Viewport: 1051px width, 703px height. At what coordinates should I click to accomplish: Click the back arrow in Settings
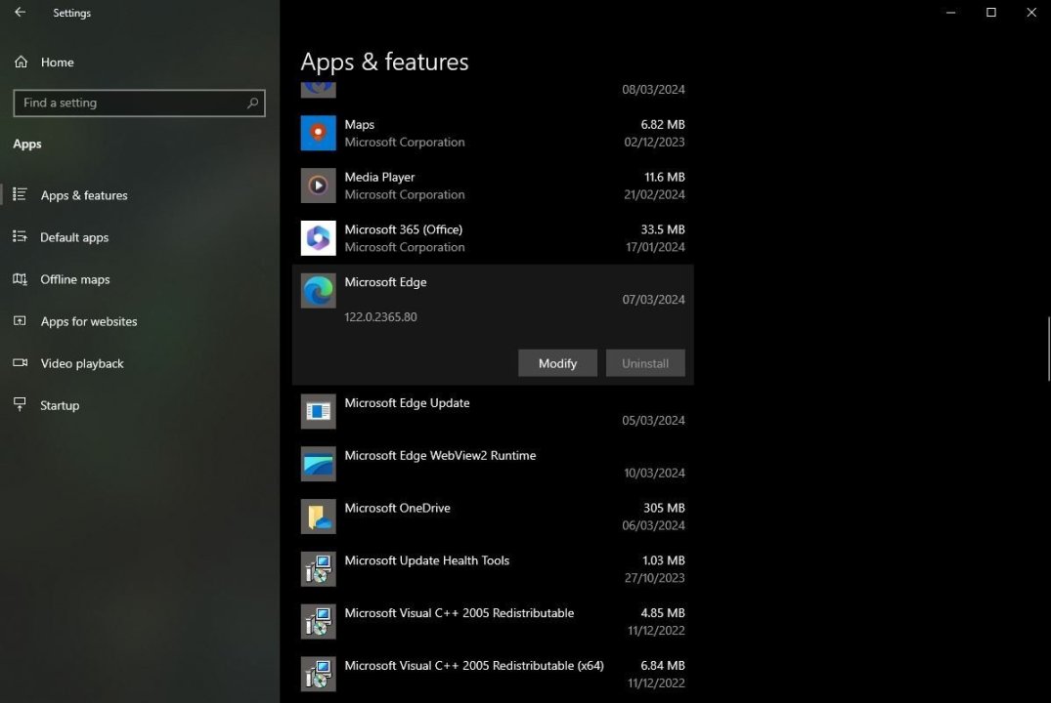(20, 13)
